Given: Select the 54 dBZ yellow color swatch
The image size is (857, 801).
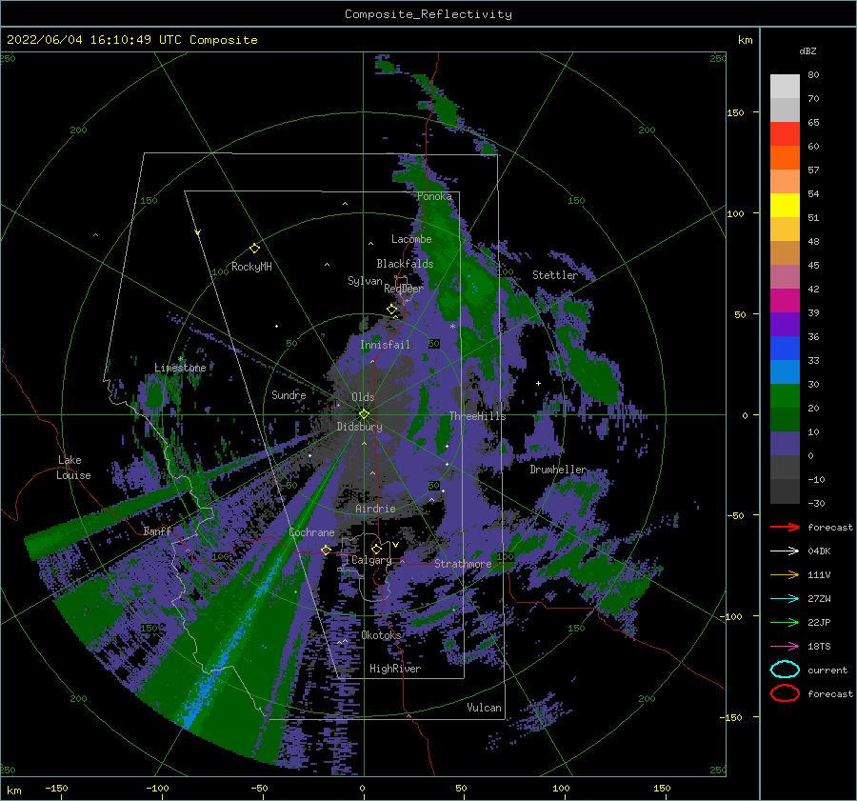Looking at the screenshot, I should 785,205.
